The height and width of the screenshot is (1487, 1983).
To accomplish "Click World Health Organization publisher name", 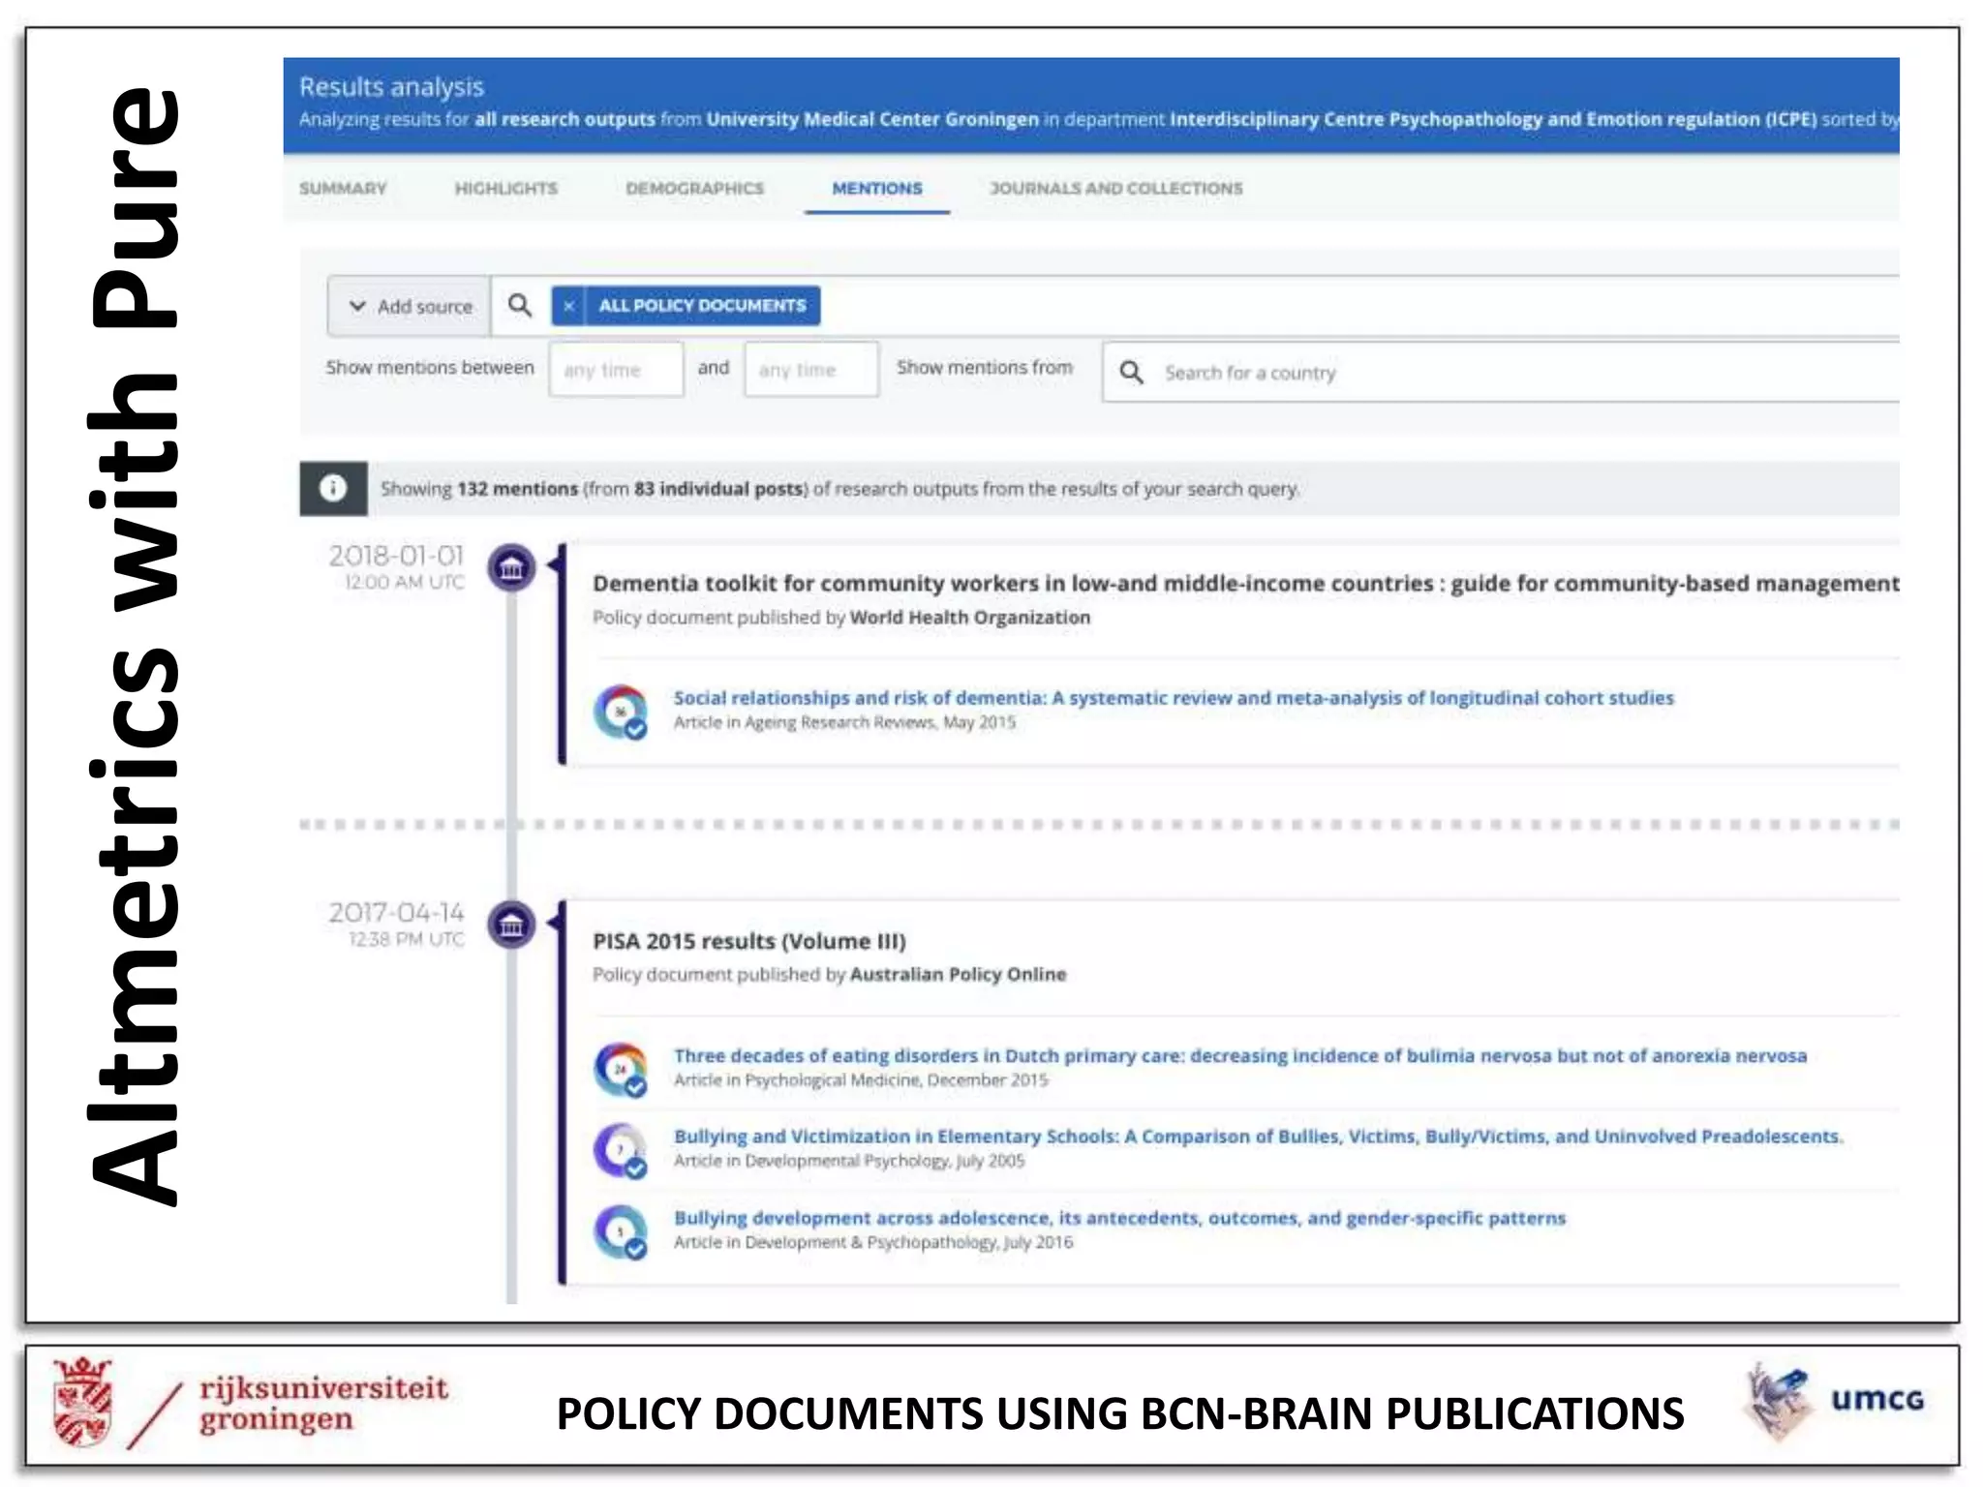I will coord(969,617).
